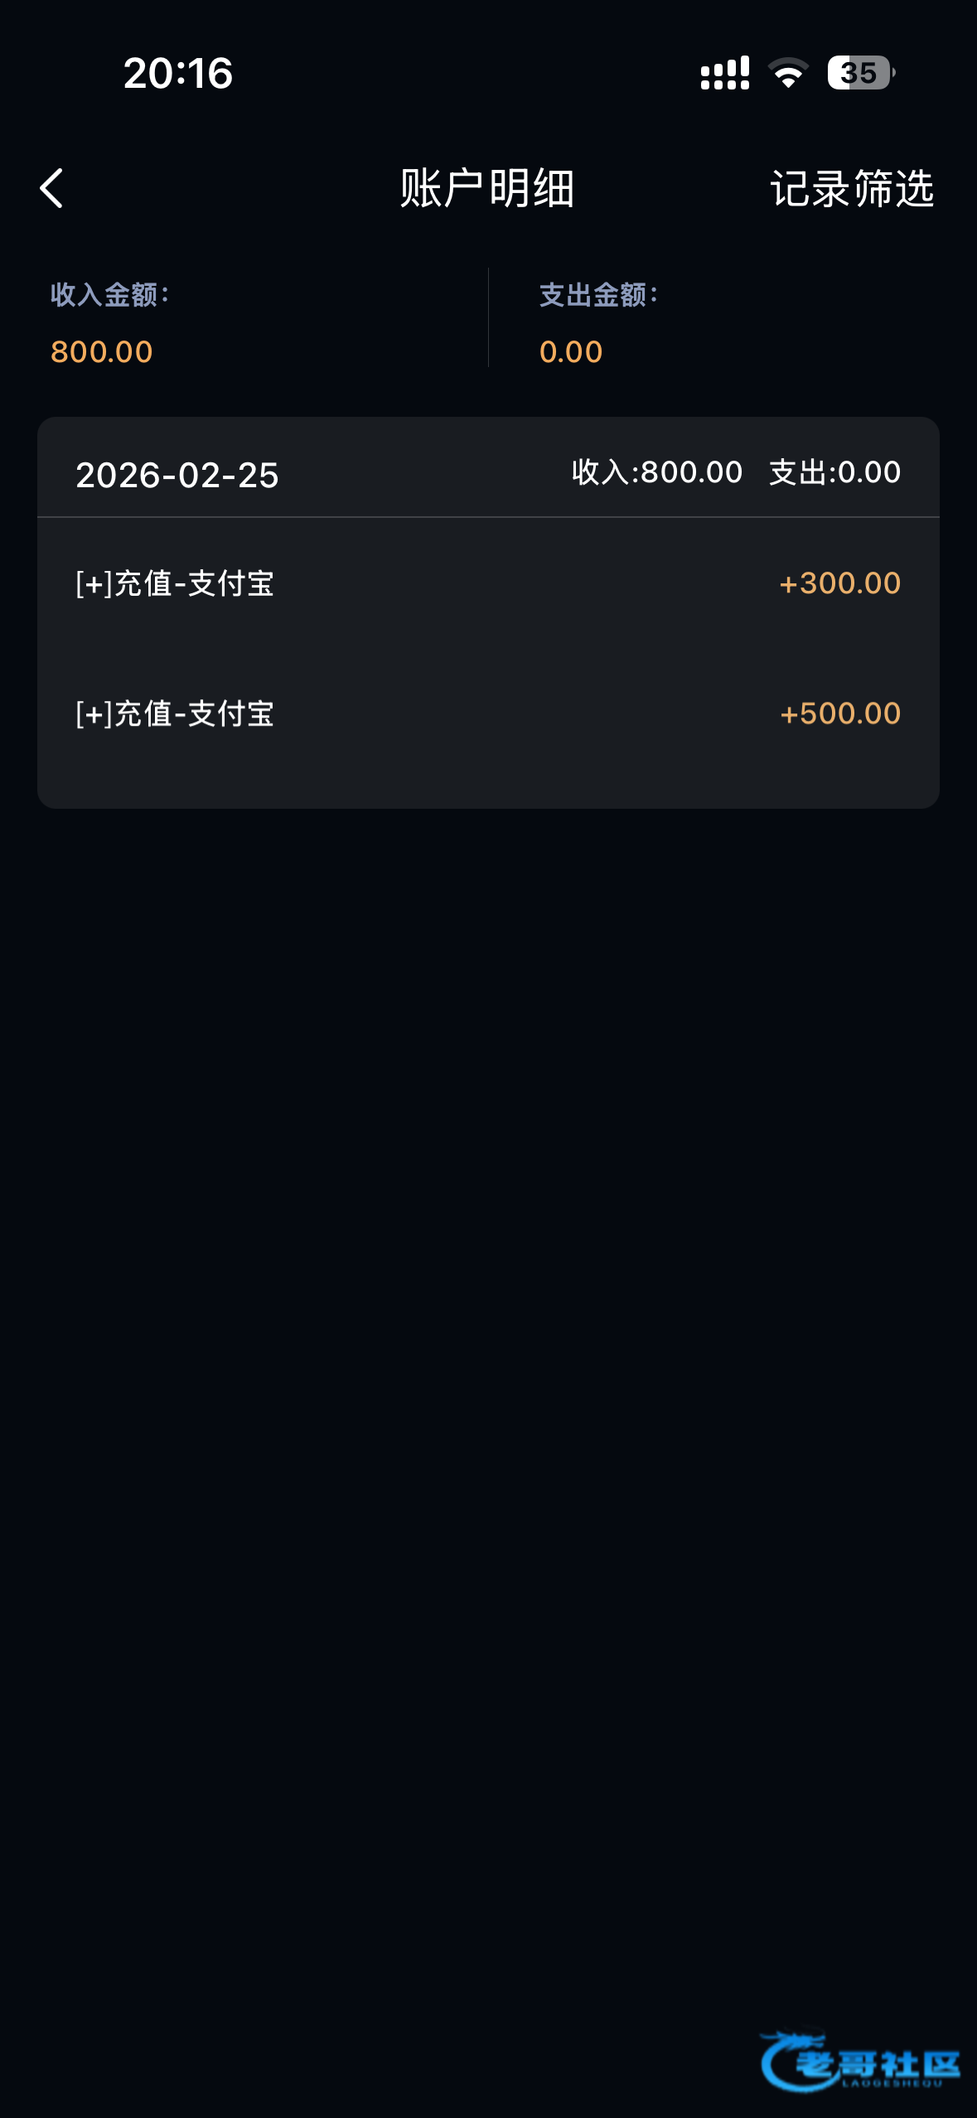Viewport: 977px width, 2118px height.
Task: Tap the daily 支出:0.00 summary
Action: point(834,472)
